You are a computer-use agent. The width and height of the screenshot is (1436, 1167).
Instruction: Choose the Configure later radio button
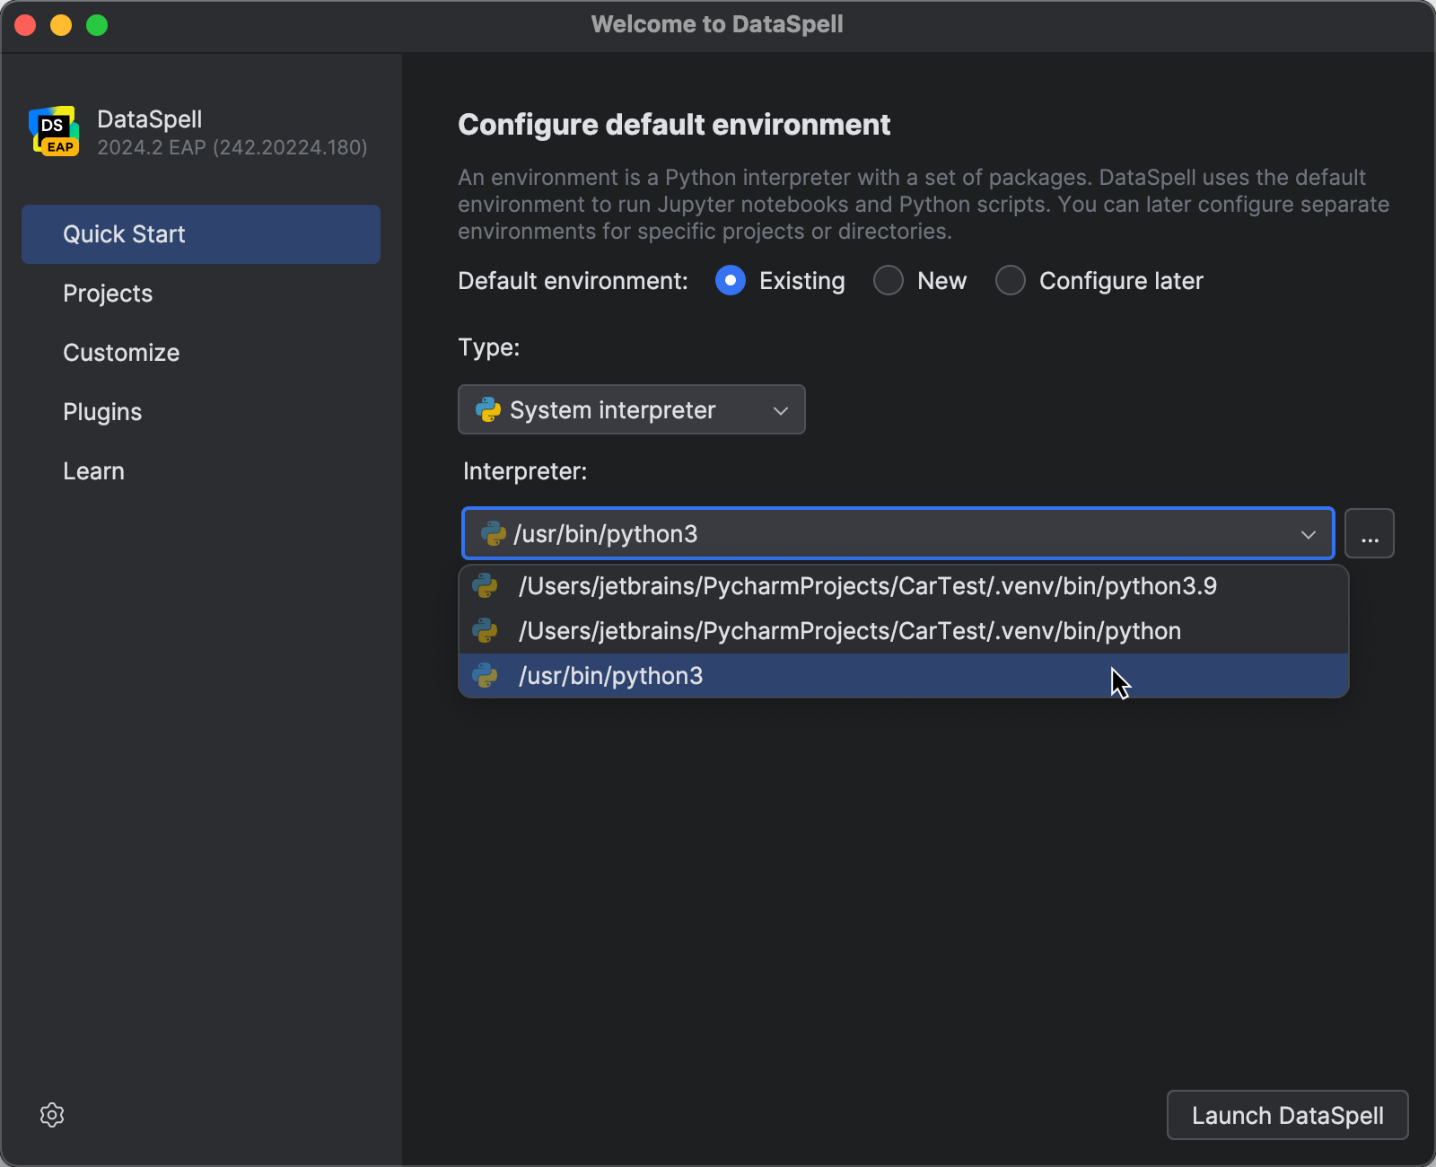click(x=1011, y=280)
